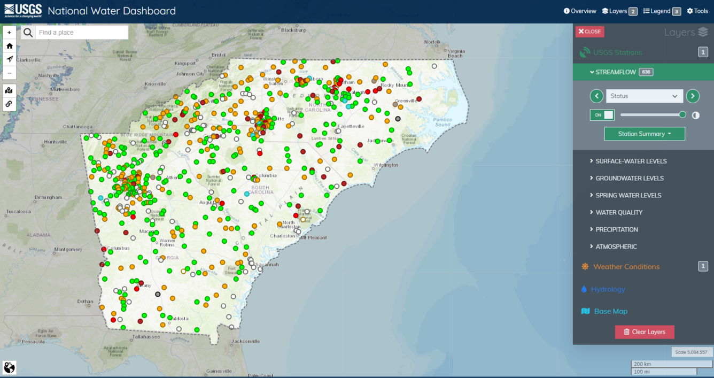Click the 100 mi scale bar

pos(664,372)
